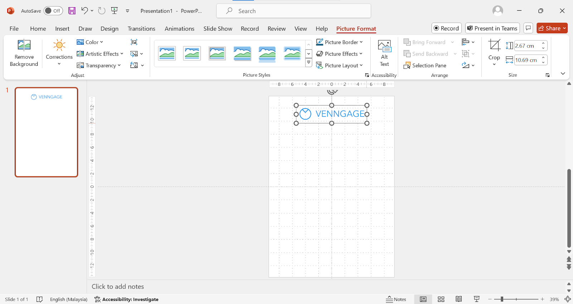Switch to Animations tab

click(x=179, y=29)
